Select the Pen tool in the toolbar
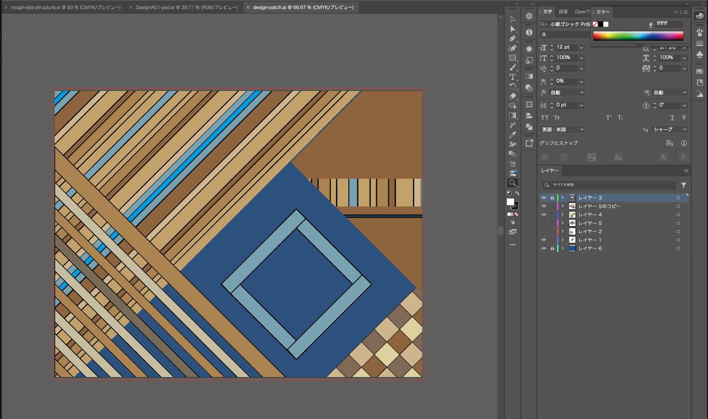 pyautogui.click(x=512, y=38)
